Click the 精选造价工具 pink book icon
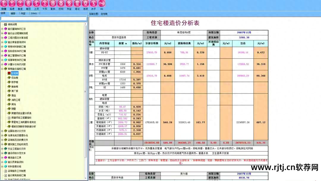The width and height of the screenshot is (321, 181). 6,158
